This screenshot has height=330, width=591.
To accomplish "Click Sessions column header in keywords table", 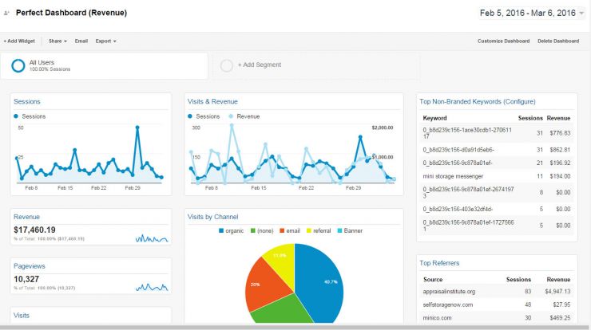I will pyautogui.click(x=530, y=118).
